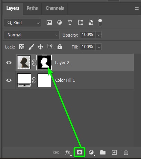This screenshot has height=159, width=141.
Task: Create a new layer plus icon
Action: [x=114, y=152]
